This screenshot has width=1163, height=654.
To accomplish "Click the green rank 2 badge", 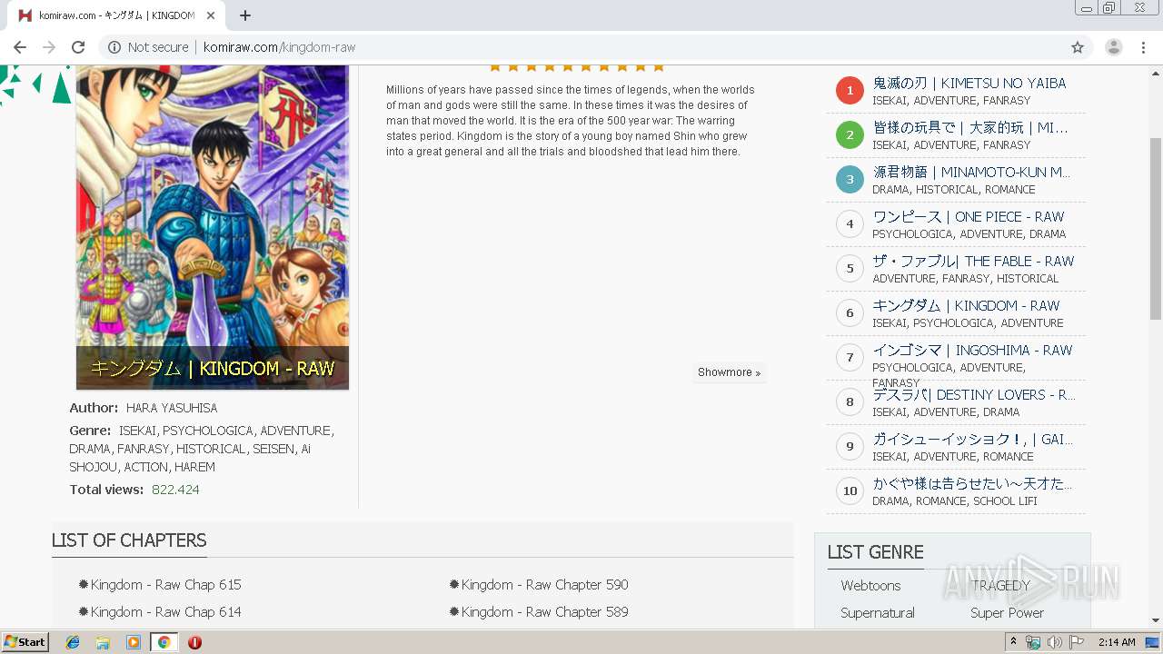I will tap(850, 134).
